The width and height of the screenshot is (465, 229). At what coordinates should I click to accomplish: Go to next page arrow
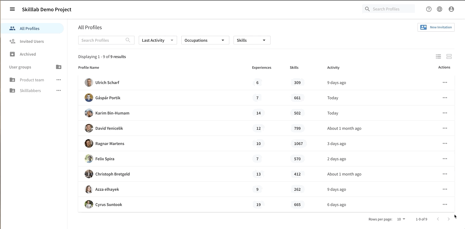click(x=449, y=219)
